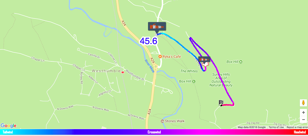Select Stones Walk camera icon
Screen dimensions: 308x136
[162, 121]
